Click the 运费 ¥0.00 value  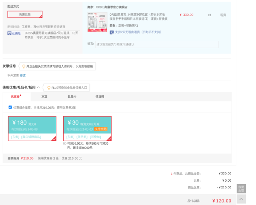(x=227, y=180)
